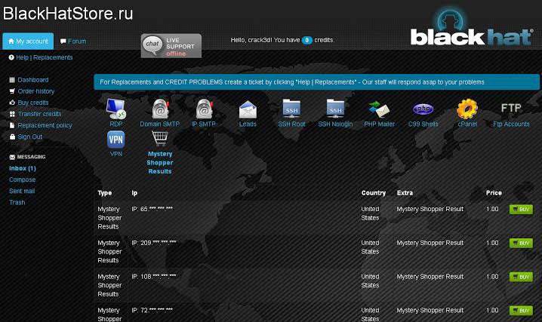Click the BlackHatStore.ru title text

tap(68, 14)
